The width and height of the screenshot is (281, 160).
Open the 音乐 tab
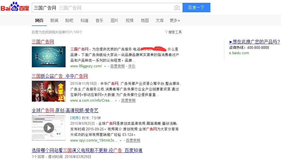(99, 20)
